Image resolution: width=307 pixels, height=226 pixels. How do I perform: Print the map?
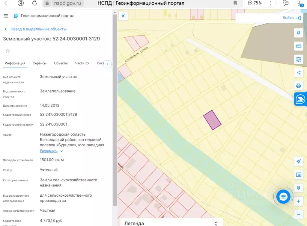(299, 86)
